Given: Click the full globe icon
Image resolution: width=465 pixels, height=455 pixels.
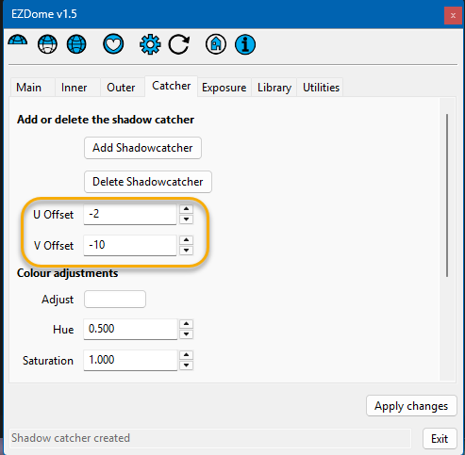Looking at the screenshot, I should [76, 44].
